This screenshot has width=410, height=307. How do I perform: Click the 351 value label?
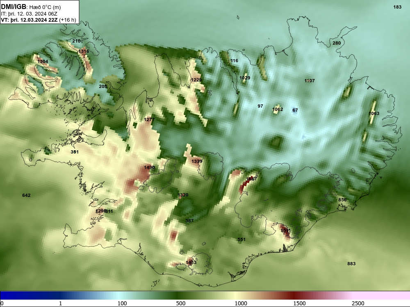point(75,152)
